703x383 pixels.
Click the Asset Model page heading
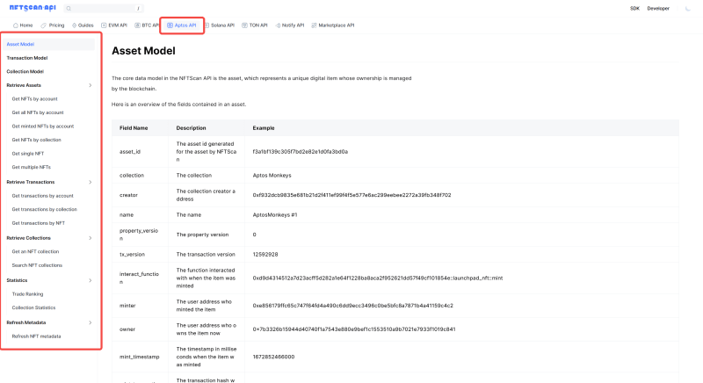[143, 51]
